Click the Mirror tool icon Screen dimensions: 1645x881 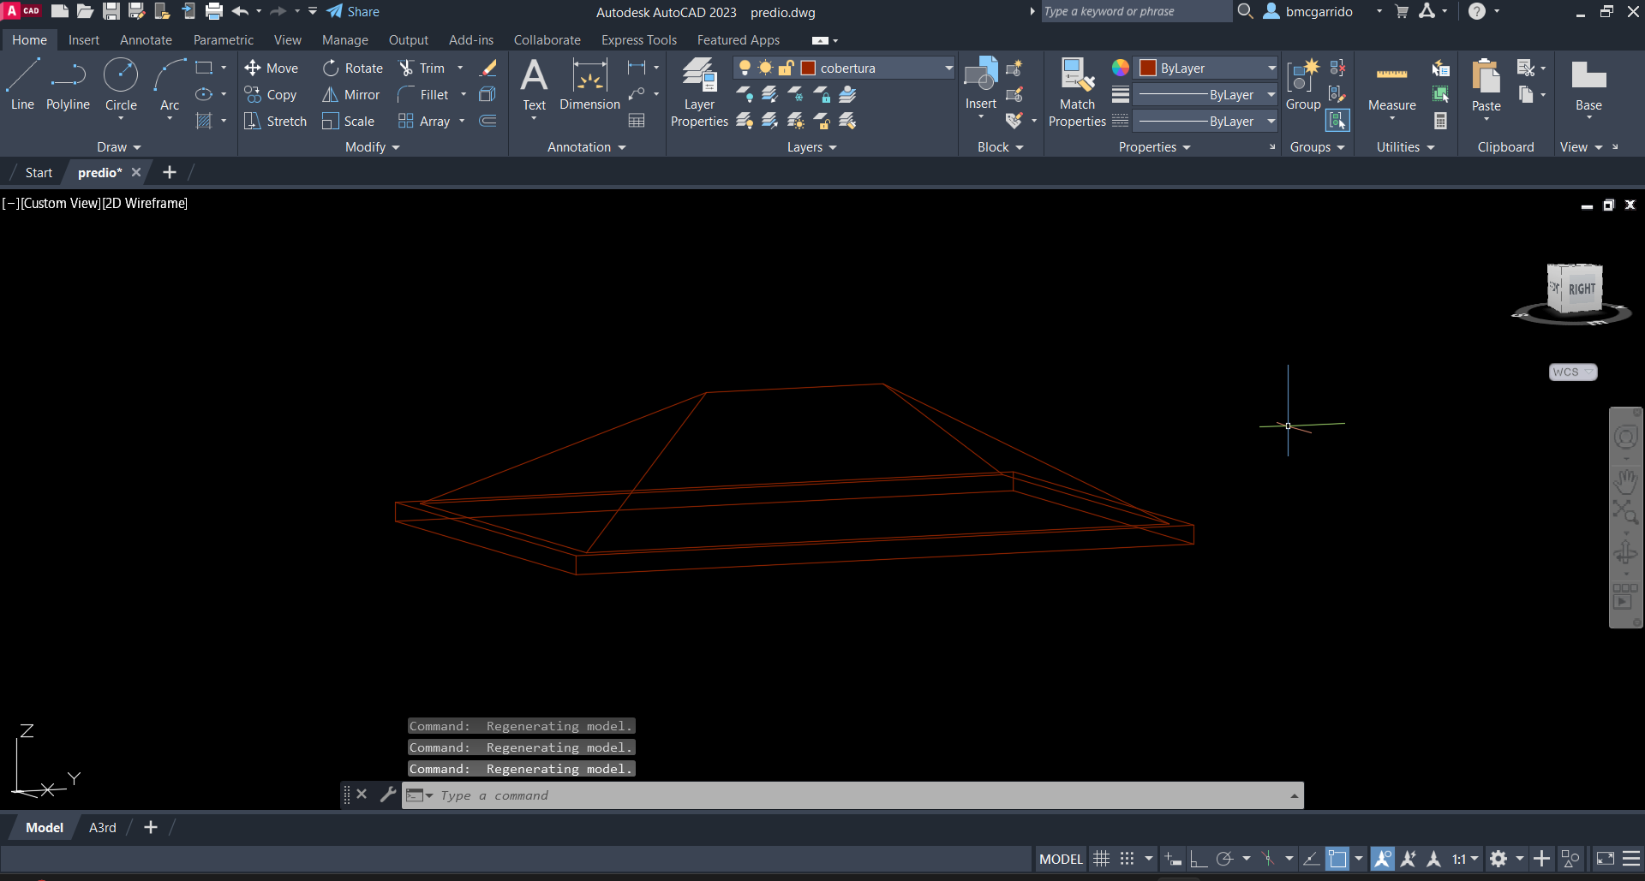pos(331,95)
